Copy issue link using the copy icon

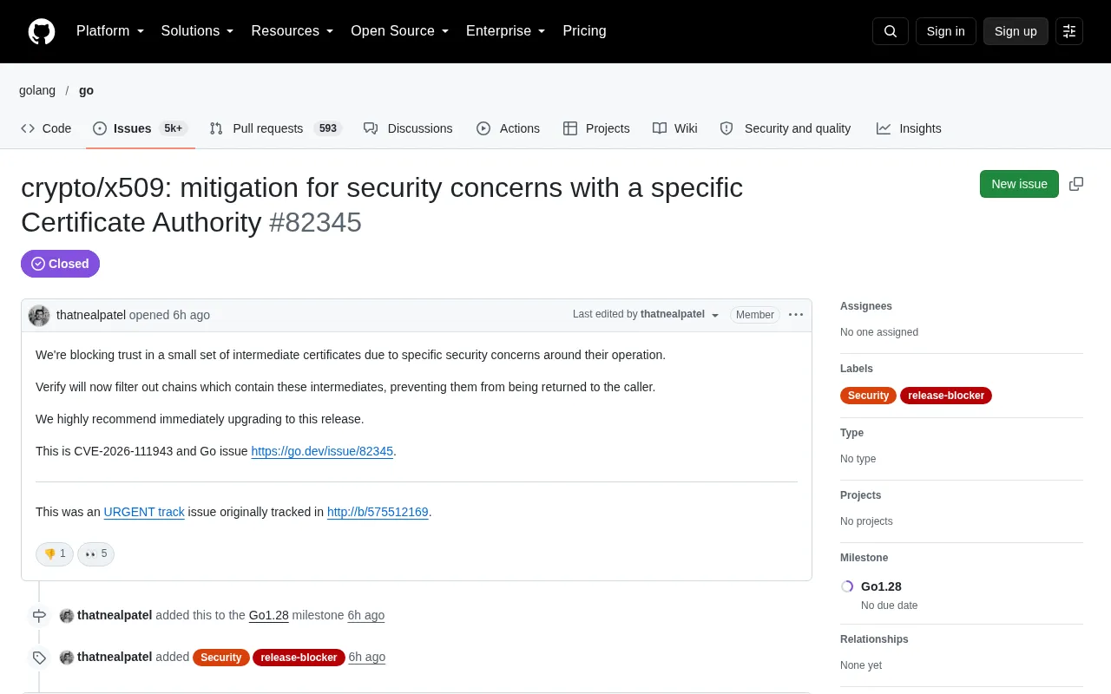[x=1076, y=184]
